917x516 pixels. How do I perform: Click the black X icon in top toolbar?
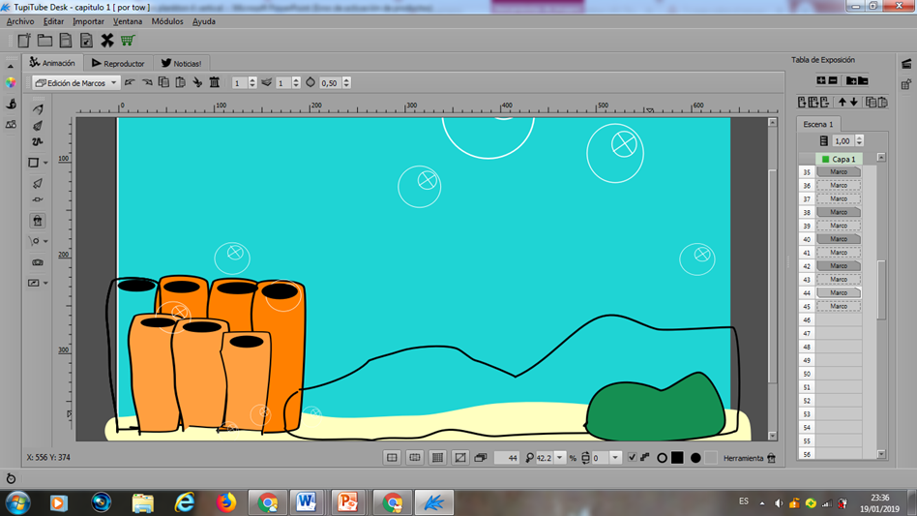click(107, 41)
